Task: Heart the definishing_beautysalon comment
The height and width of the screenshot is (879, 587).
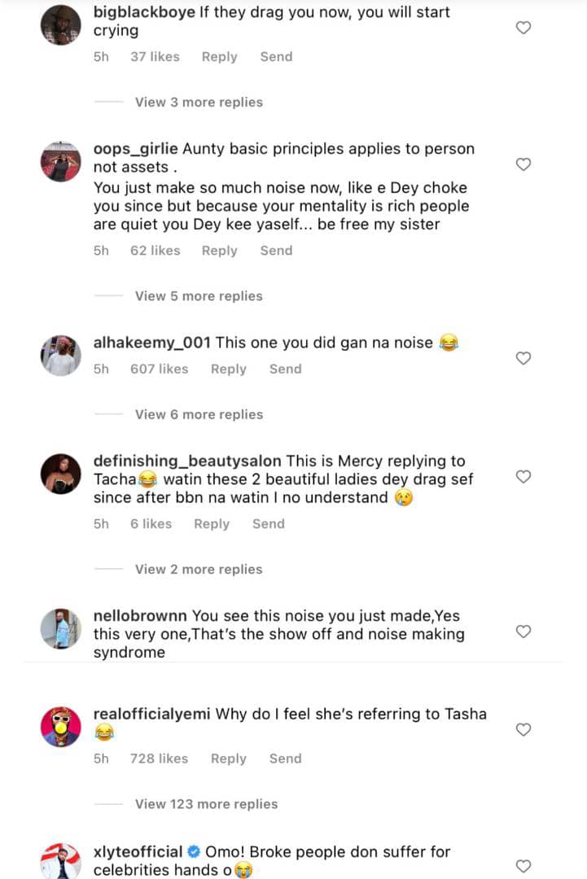Action: 524,477
